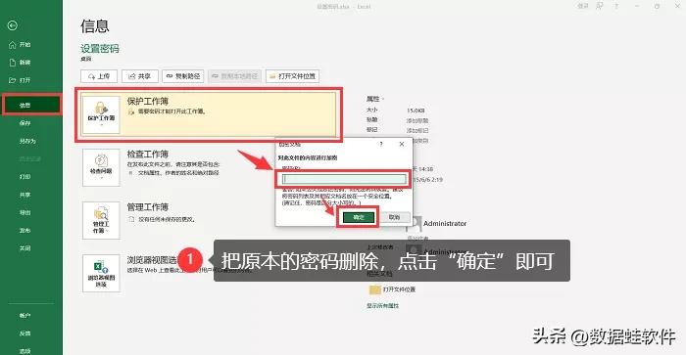Click the 复制路径 button
Image resolution: width=686 pixels, height=355 pixels.
tap(183, 76)
